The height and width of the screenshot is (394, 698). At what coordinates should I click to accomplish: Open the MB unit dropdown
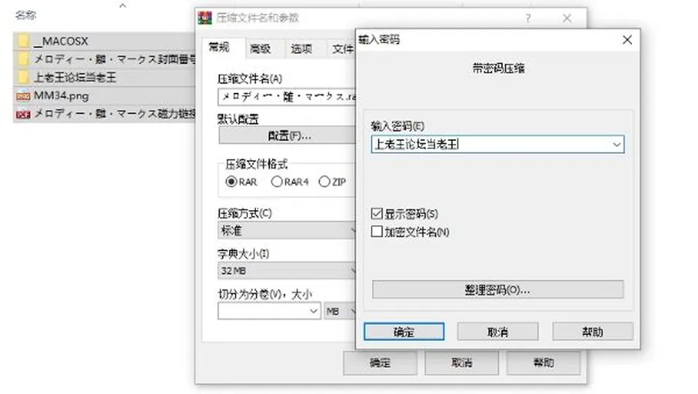[340, 310]
